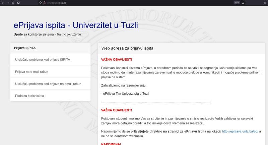Click the ePrijava ispita - Univerzitet u Tuzli title
The width and height of the screenshot is (268, 145).
click(76, 25)
